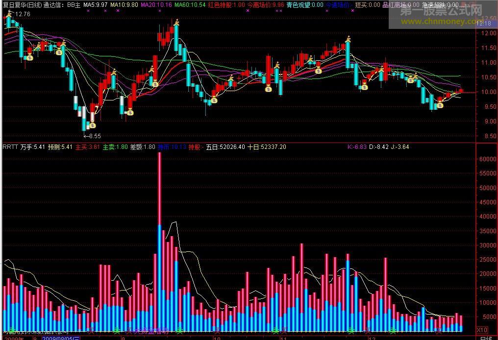Screen dimensions: 498x340
Task: Click the J:-3.64 value
Action: point(400,146)
